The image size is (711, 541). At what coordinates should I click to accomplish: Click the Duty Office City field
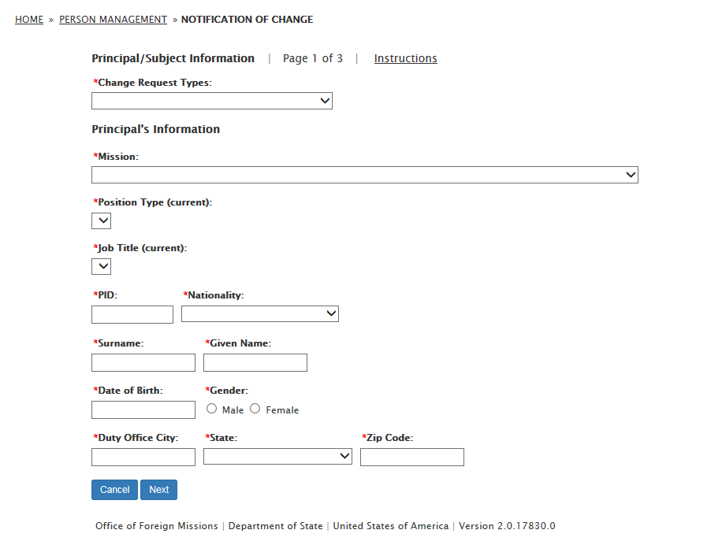click(x=143, y=457)
